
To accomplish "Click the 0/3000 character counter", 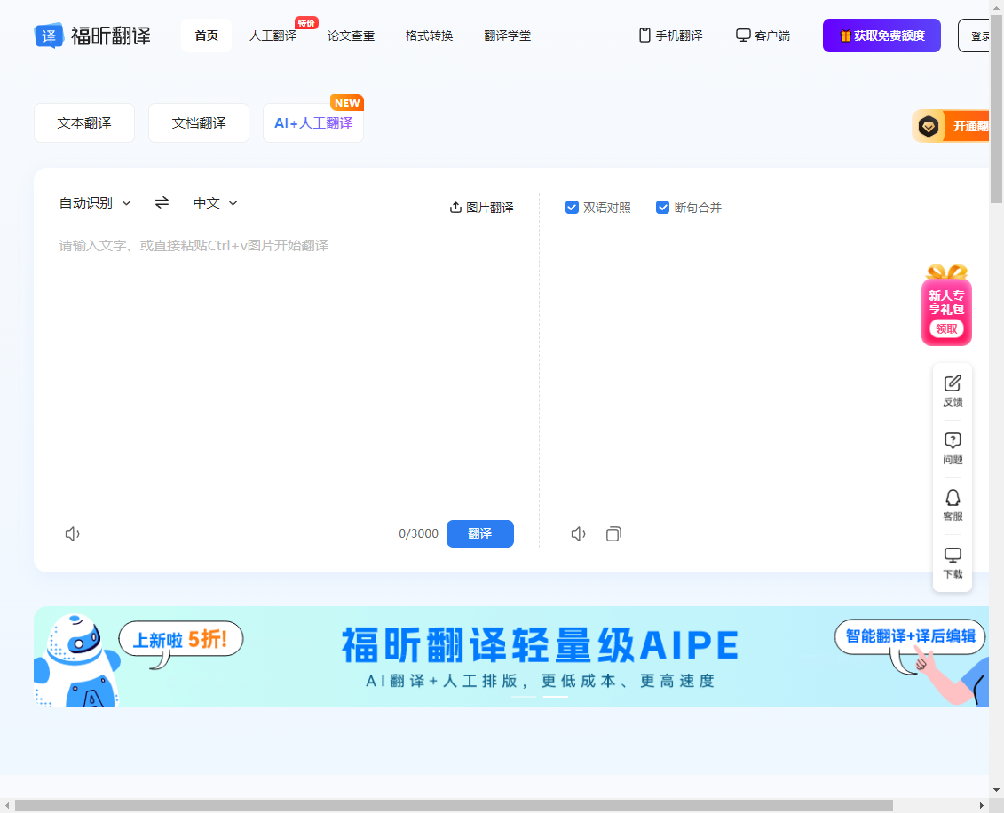I will [418, 534].
